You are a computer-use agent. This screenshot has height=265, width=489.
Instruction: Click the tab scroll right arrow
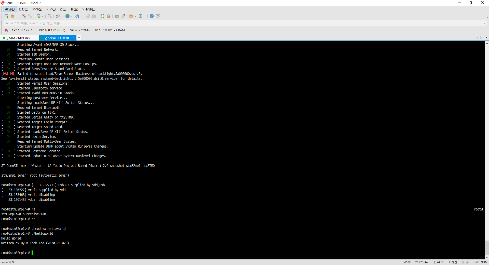point(481,38)
